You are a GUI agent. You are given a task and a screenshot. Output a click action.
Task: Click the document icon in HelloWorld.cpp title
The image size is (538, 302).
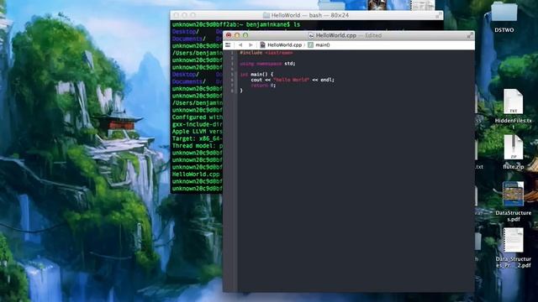(311, 35)
